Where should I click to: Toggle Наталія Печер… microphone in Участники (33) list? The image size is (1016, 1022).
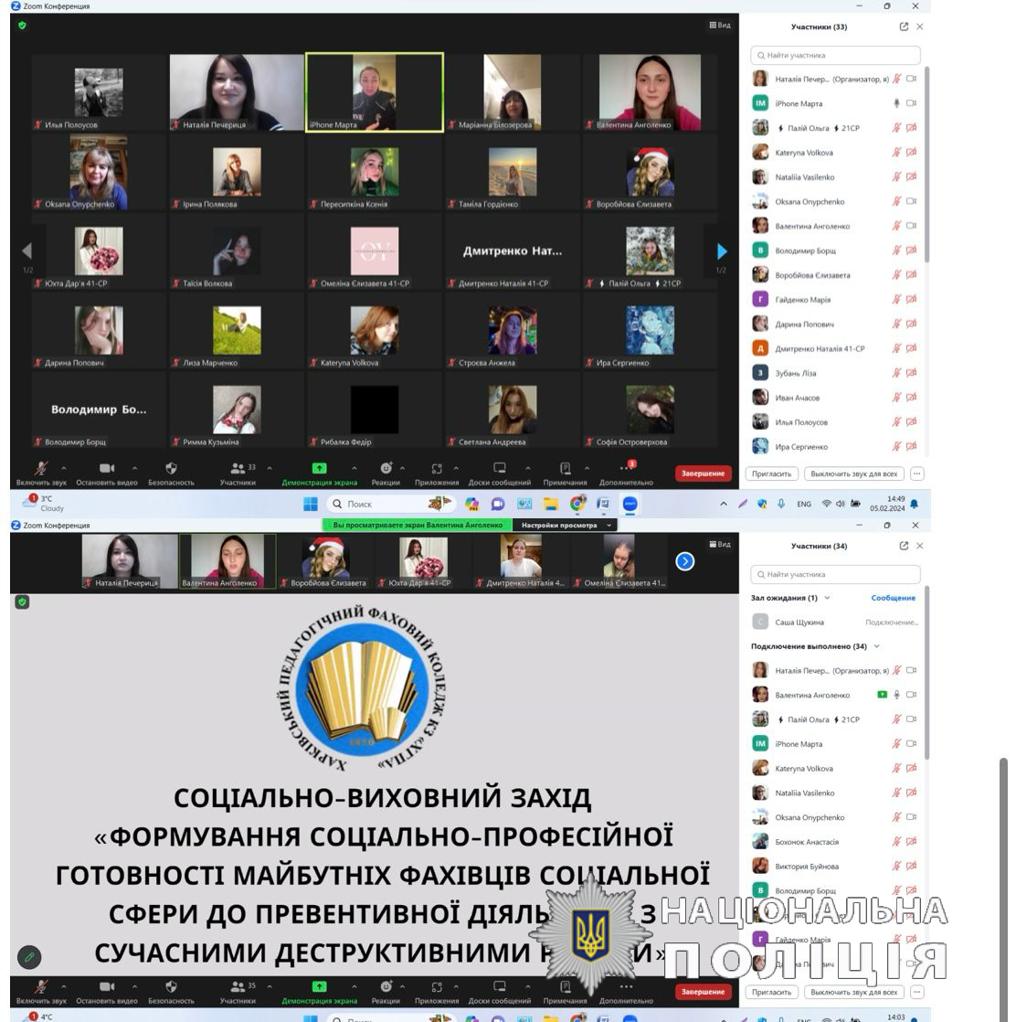click(897, 79)
